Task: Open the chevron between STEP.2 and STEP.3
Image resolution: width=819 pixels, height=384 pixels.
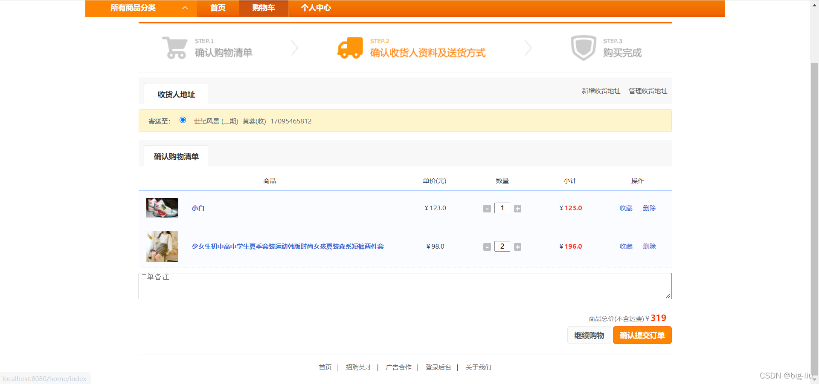Action: [528, 48]
